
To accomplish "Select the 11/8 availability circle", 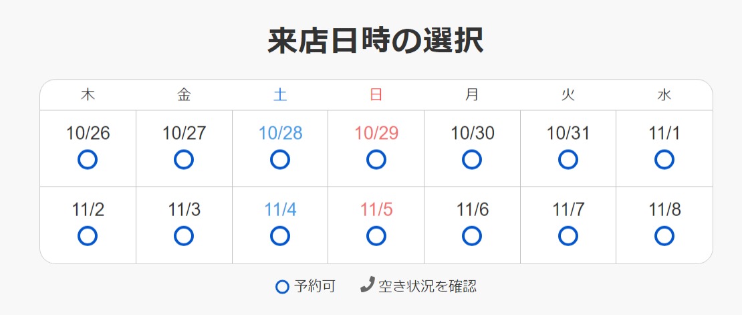I will [x=664, y=236].
